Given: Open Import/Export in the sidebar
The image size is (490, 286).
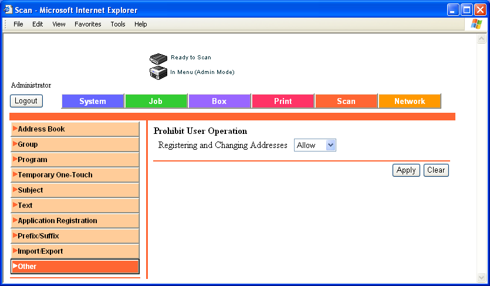Looking at the screenshot, I should coord(75,251).
